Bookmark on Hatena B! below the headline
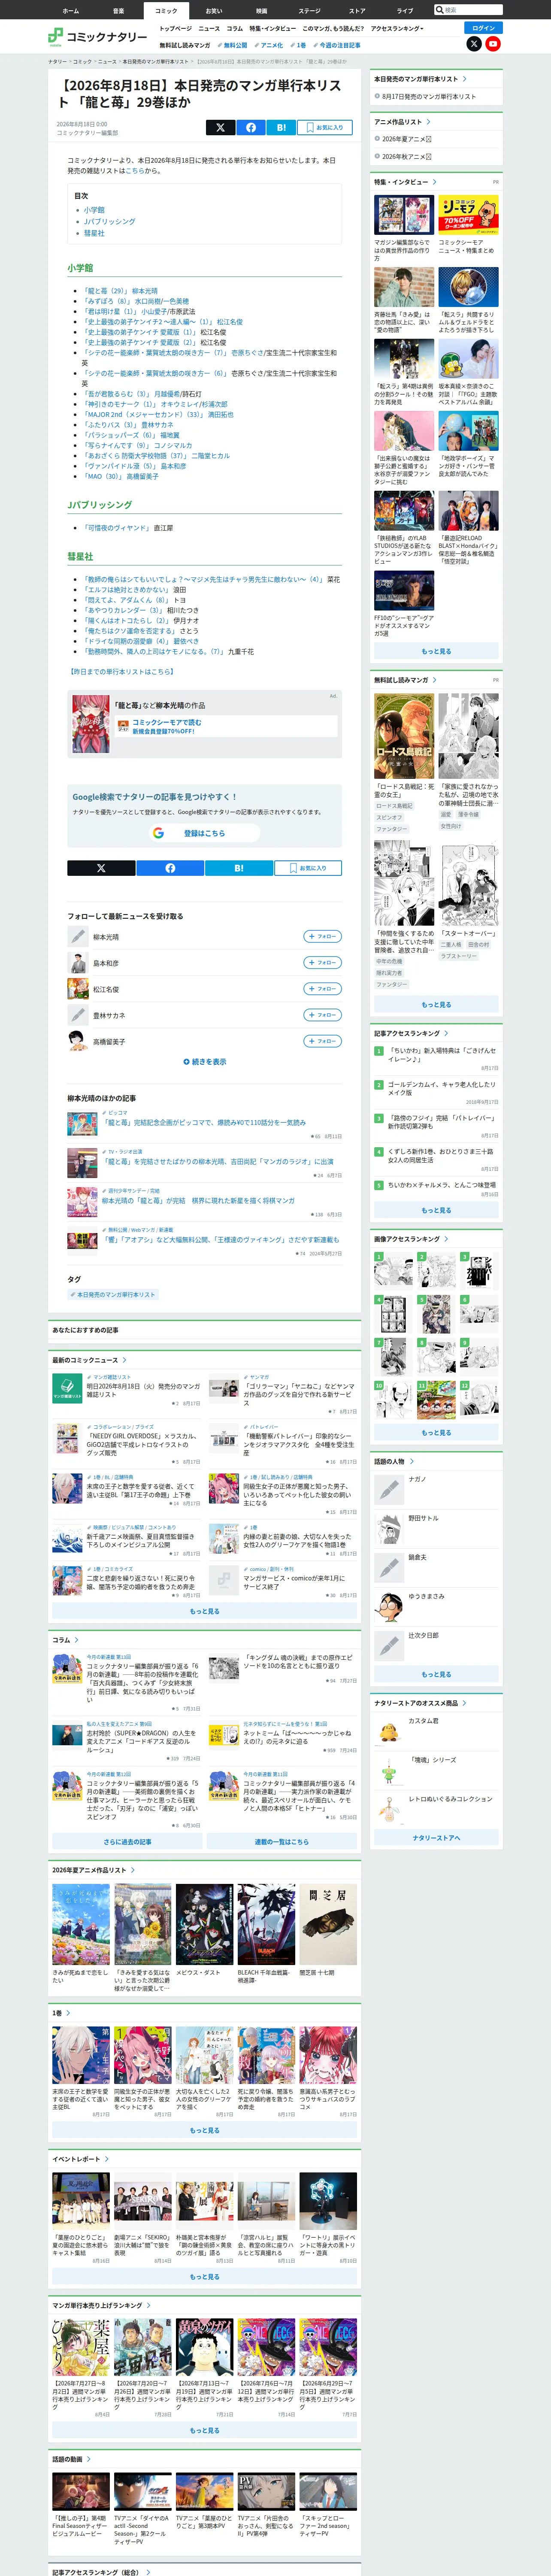Screen dimensions: 551x2576 281,127
